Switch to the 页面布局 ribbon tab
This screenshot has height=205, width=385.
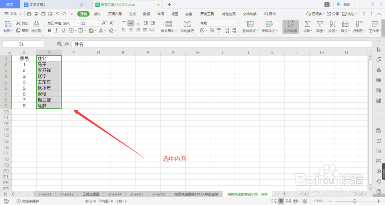point(115,14)
